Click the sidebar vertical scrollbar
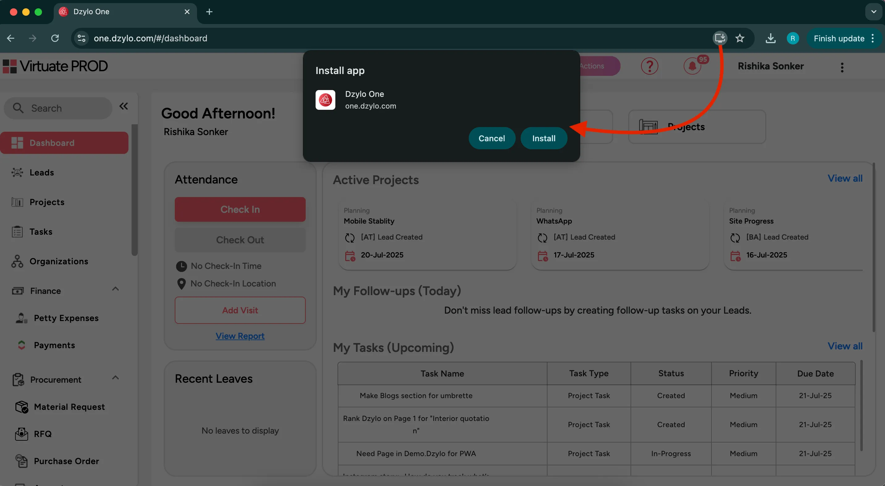 point(134,190)
